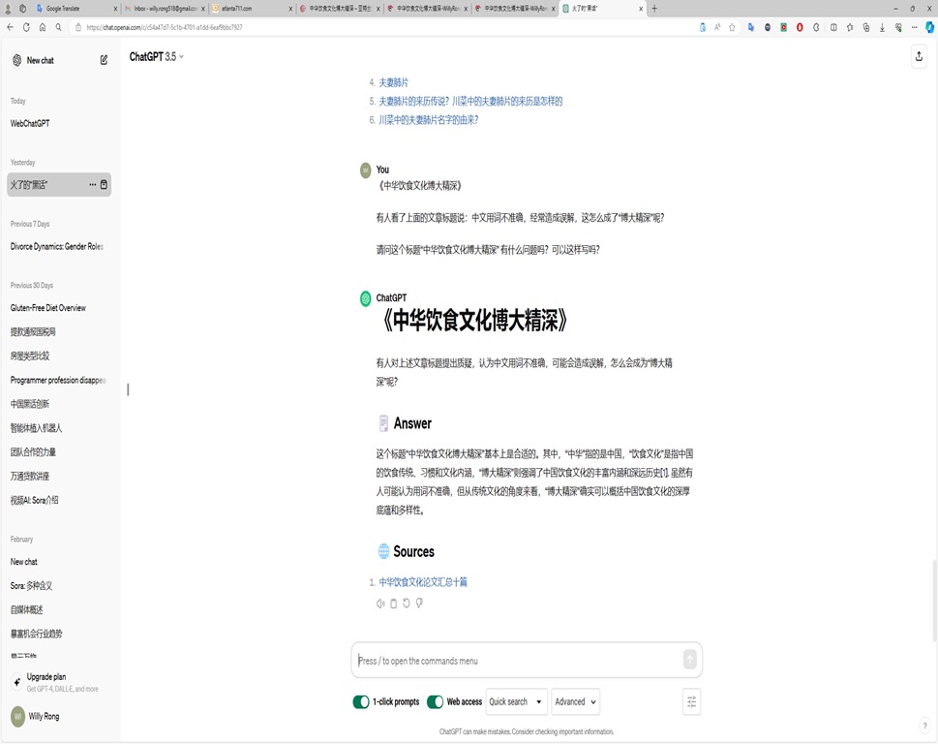This screenshot has height=744, width=938.
Task: Copy the ChatGPT response with the clipboard icon
Action: click(x=394, y=604)
